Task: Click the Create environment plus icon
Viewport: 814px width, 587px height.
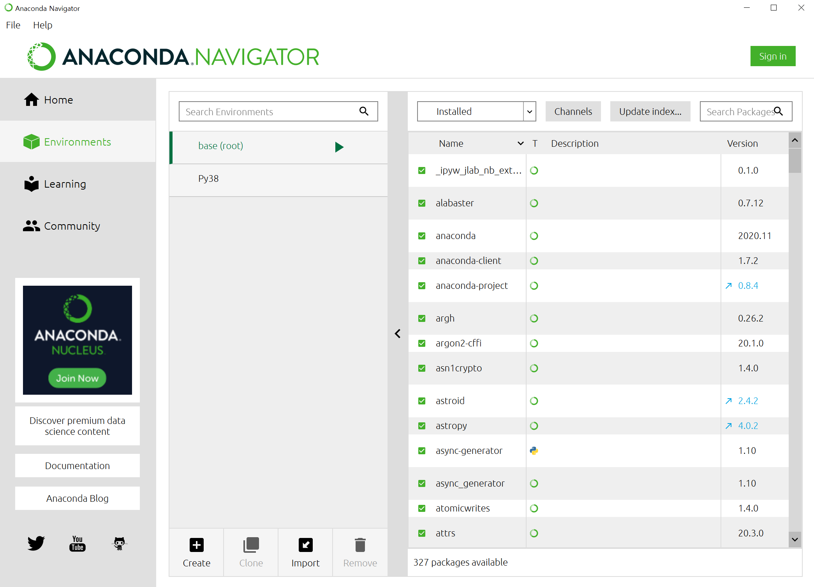Action: (x=196, y=545)
